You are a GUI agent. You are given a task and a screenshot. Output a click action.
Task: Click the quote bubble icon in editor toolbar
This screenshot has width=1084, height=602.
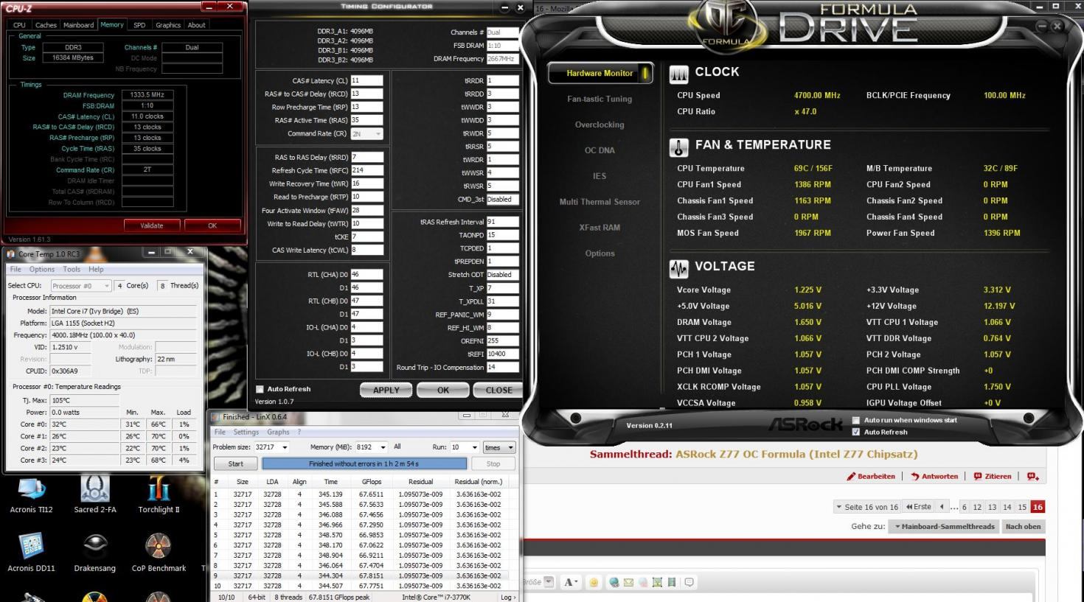(x=689, y=582)
